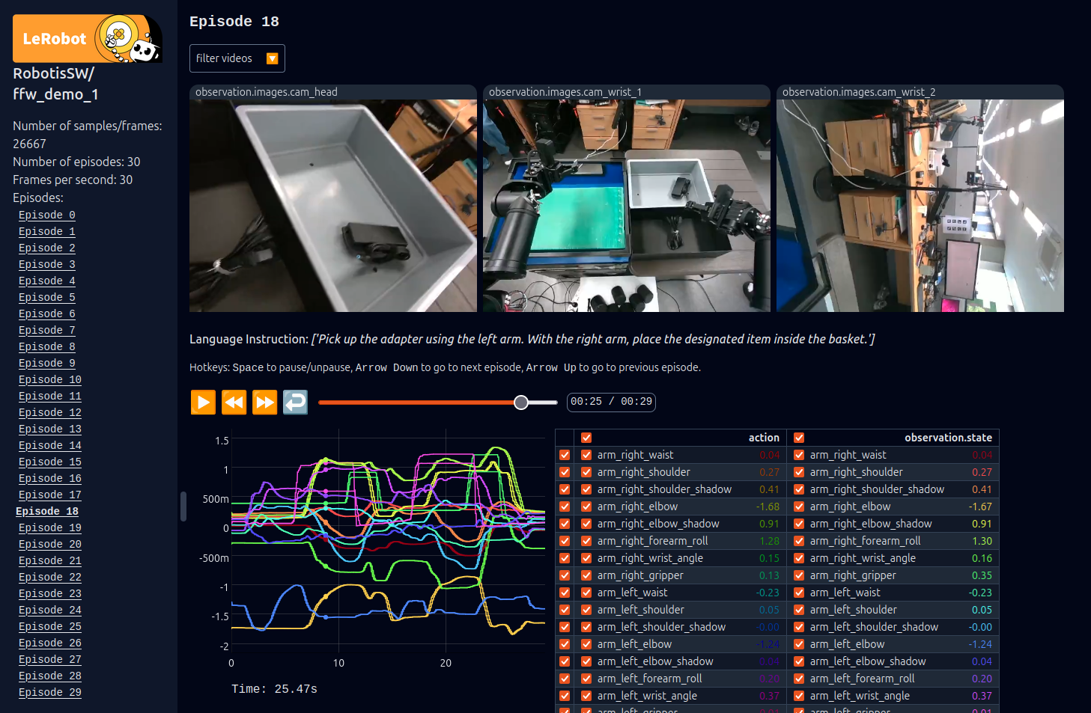Uncheck action arm_right_shoulder checkbox
This screenshot has height=713, width=1091.
(586, 472)
